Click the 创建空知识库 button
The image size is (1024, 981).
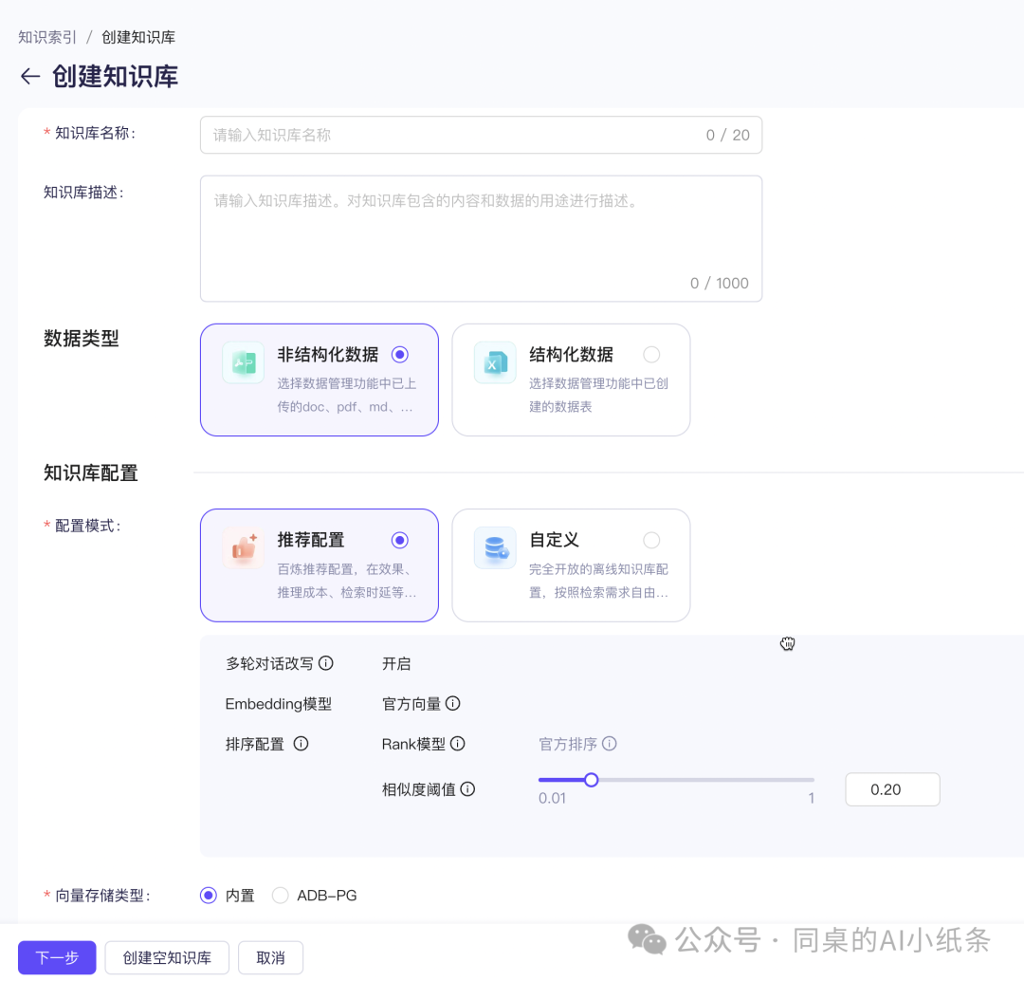(167, 957)
